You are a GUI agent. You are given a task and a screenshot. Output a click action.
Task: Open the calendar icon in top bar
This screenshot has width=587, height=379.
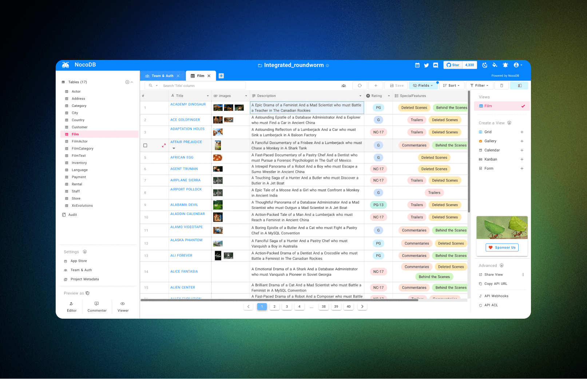417,65
